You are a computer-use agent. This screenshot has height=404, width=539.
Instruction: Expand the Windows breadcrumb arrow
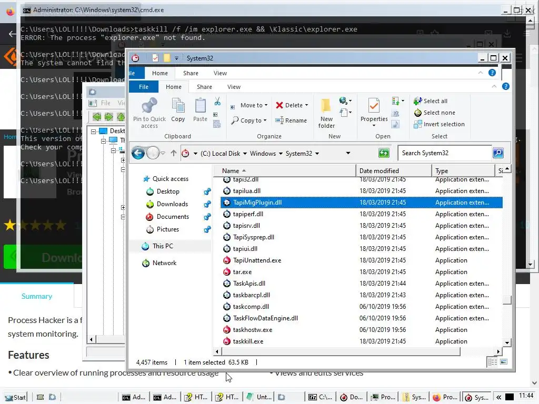[x=281, y=154]
